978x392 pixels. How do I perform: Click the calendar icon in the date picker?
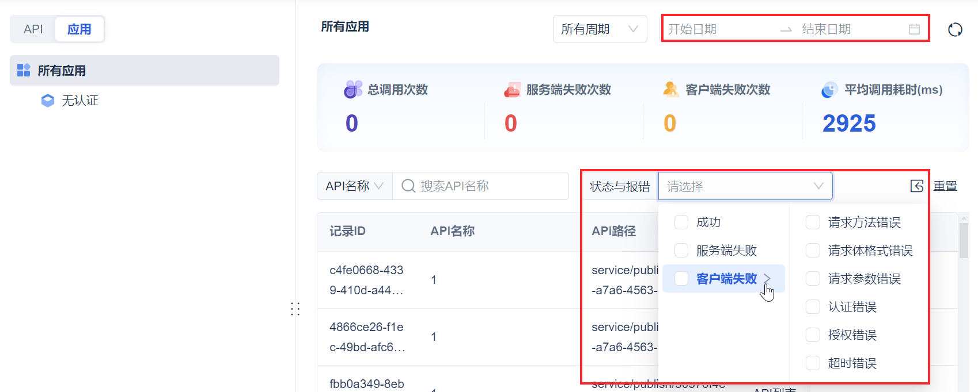click(914, 29)
